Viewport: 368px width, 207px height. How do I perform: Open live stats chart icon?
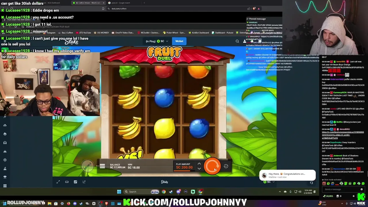(x=75, y=182)
